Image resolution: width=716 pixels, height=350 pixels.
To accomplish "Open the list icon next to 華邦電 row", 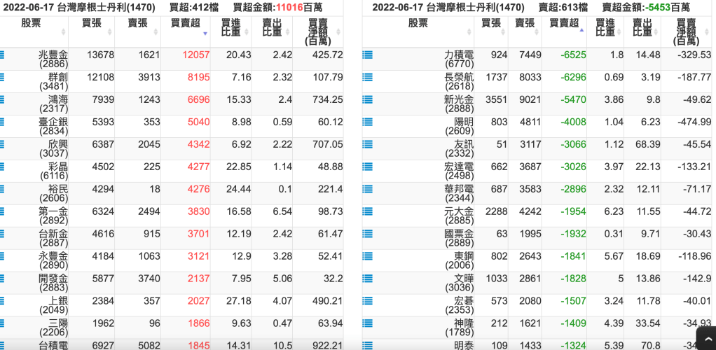I will coord(367,189).
